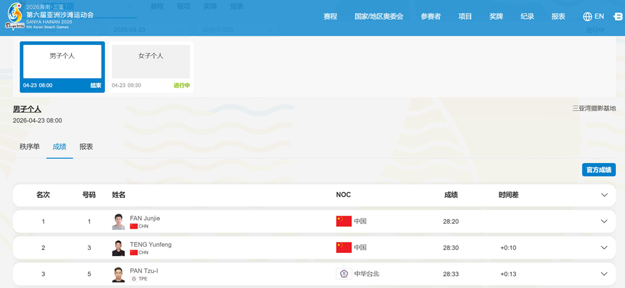This screenshot has width=625, height=288.
Task: Click the icon right of EN
Action: tap(617, 17)
